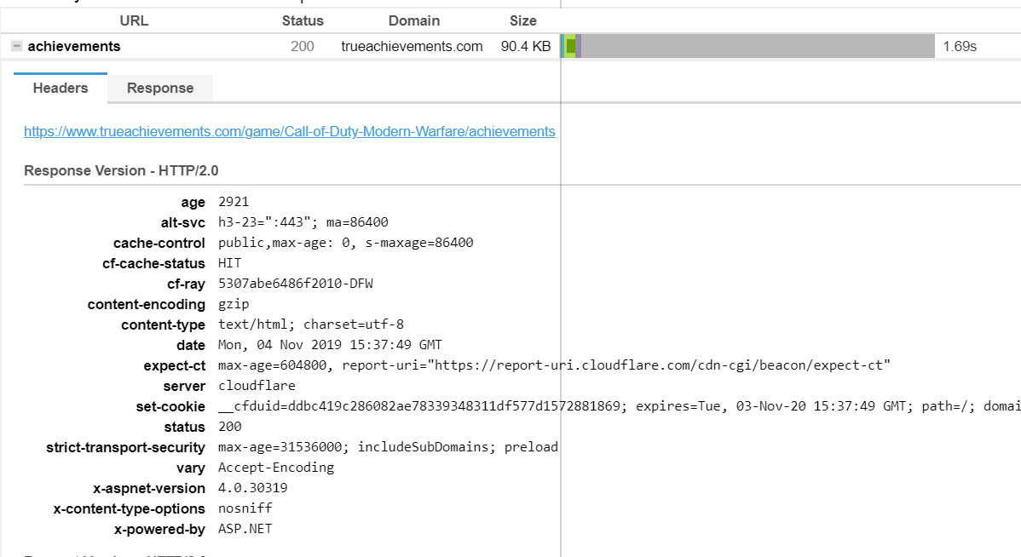Select the trueachievements.com domain cell

click(412, 46)
